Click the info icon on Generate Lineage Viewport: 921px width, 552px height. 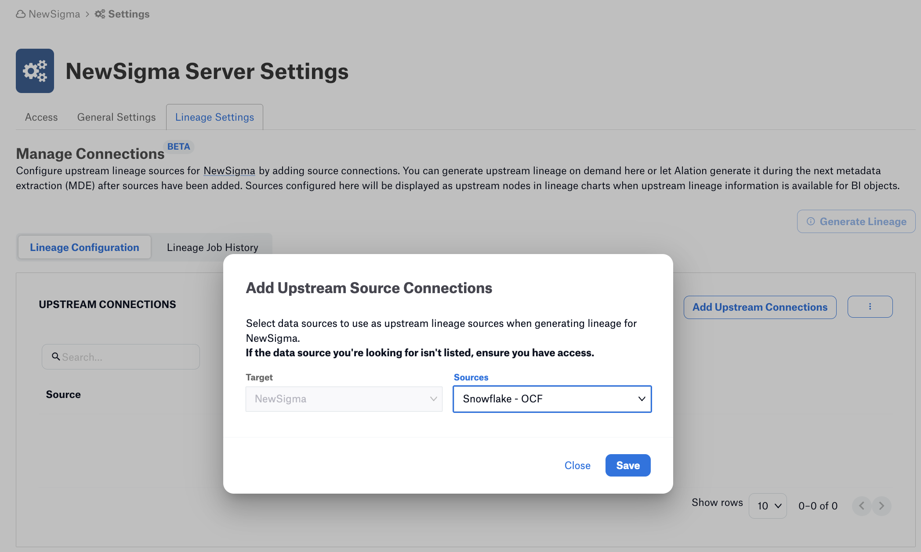(811, 222)
